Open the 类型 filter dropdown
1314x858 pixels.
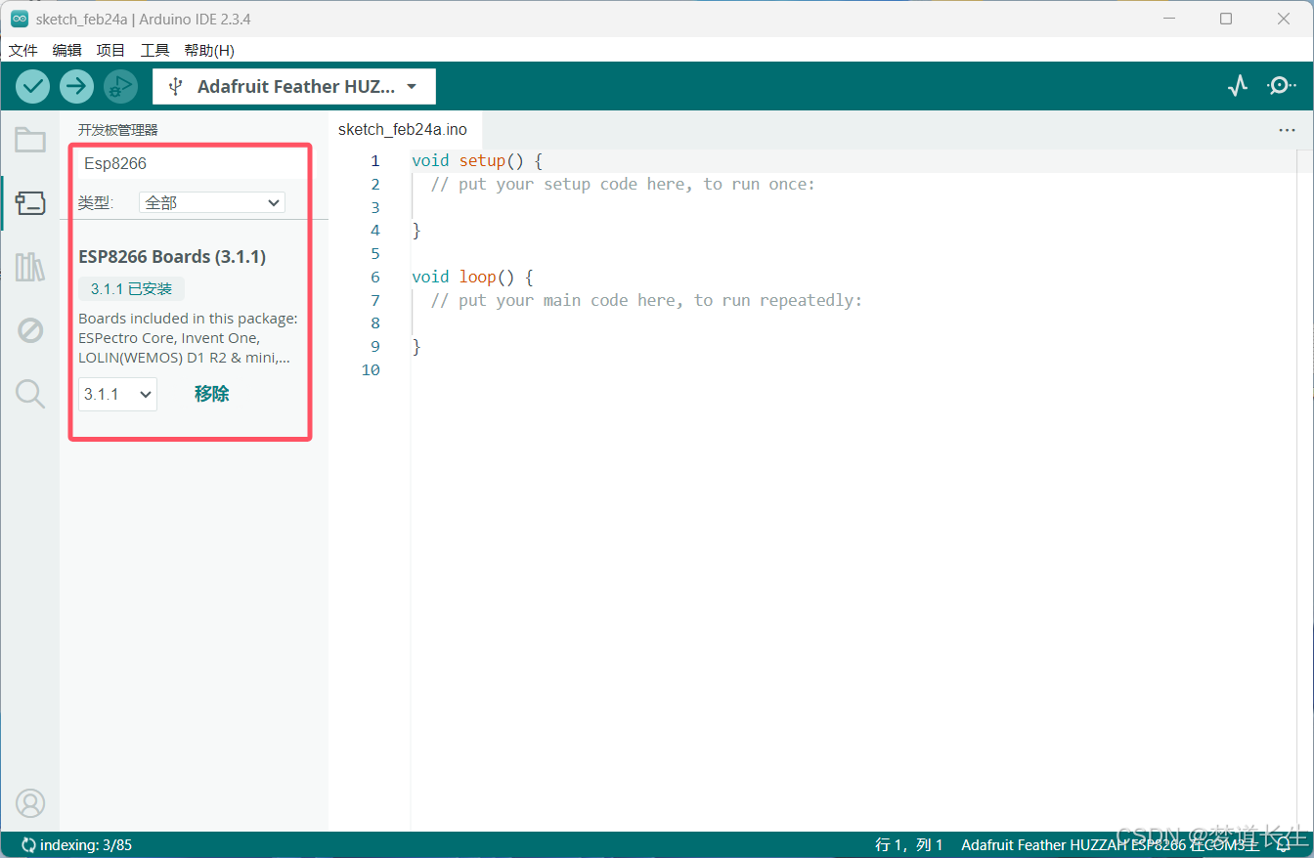[x=212, y=202]
